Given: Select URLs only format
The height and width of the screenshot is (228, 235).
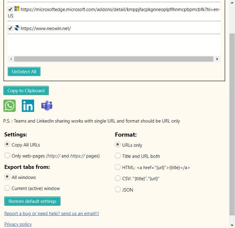Looking at the screenshot, I should tap(118, 145).
